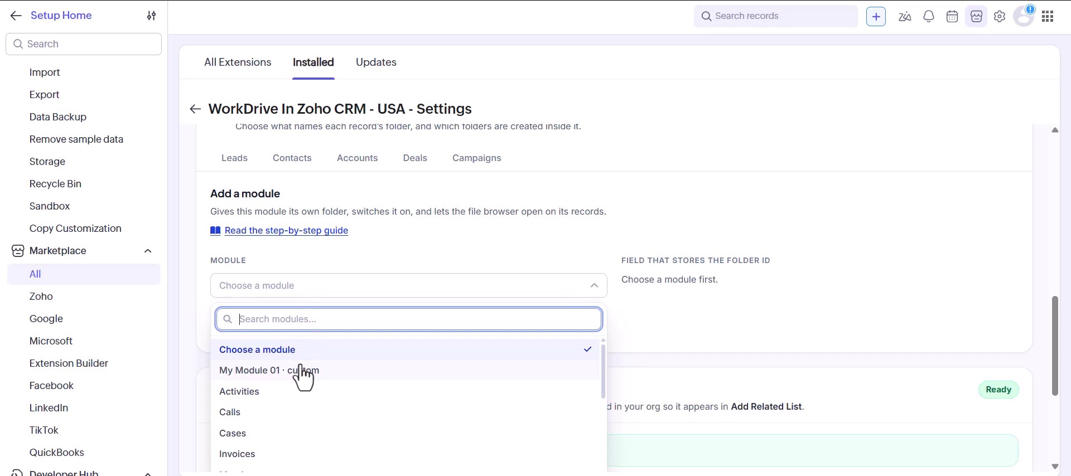Screen dimensions: 1071x476
Task: Open Data Backup in sidebar
Action: point(58,117)
